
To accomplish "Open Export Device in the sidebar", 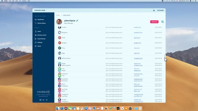I will pyautogui.click(x=40, y=39).
